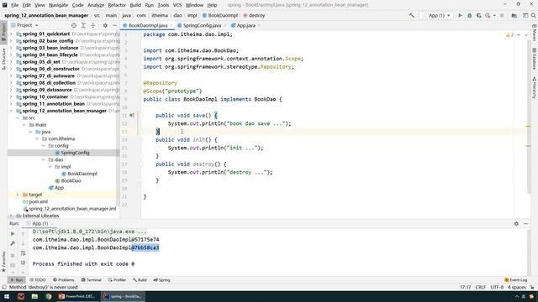Click Windows Start button on taskbar
The width and height of the screenshot is (538, 302).
[7, 296]
